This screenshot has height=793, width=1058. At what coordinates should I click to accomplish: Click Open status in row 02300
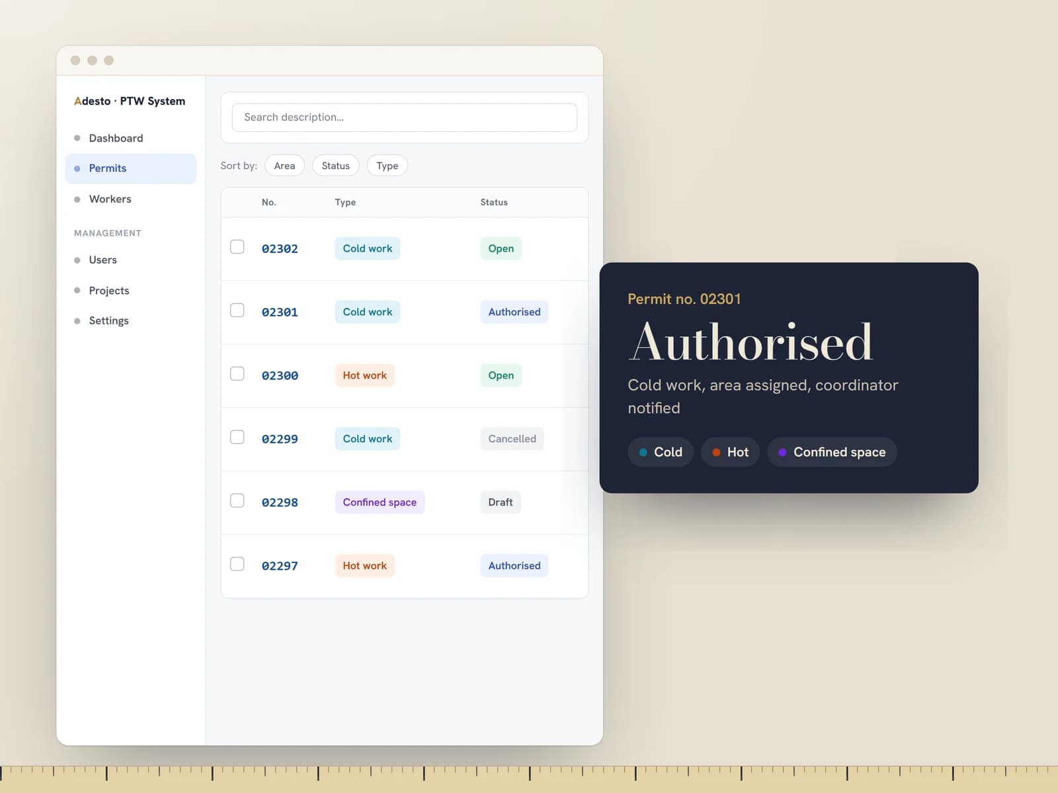(501, 375)
